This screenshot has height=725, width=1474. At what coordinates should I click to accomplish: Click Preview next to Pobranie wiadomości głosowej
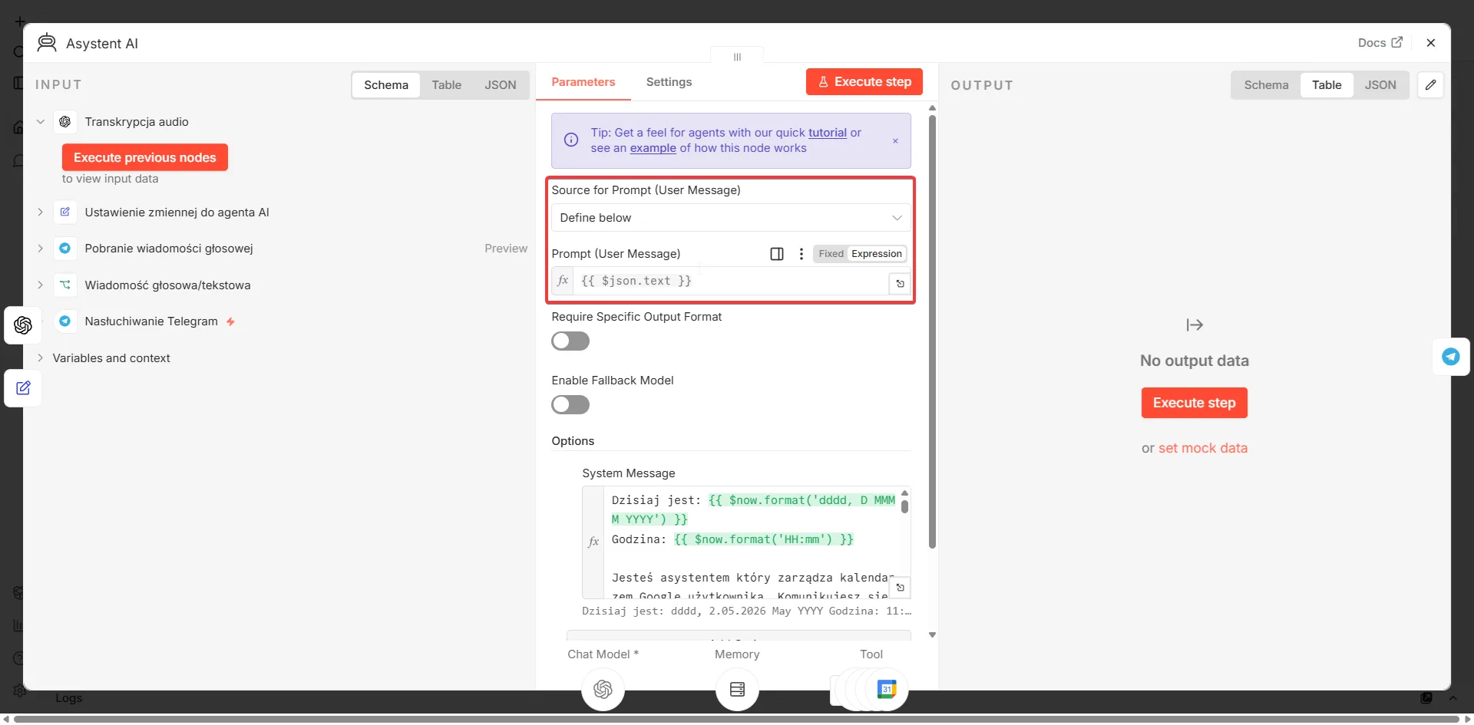506,249
